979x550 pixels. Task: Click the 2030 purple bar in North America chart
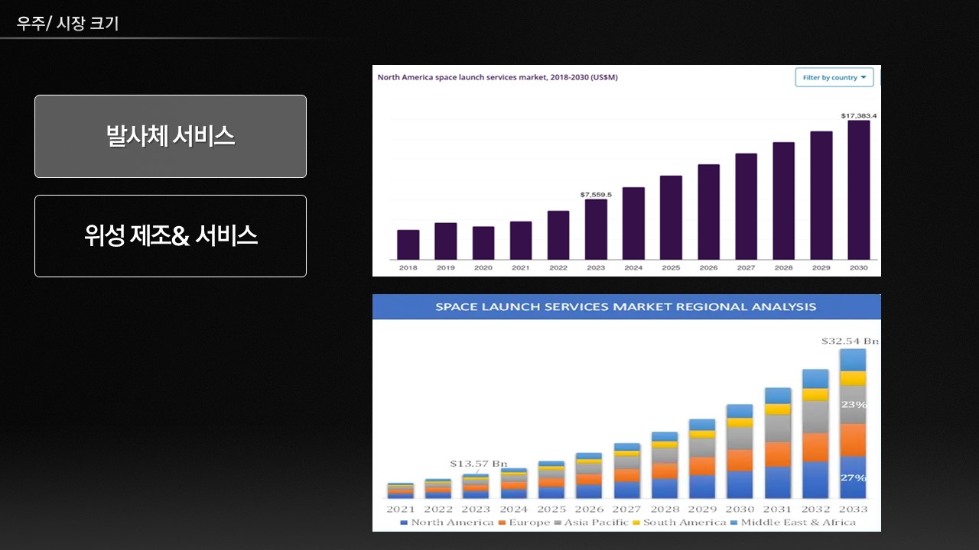coord(859,189)
